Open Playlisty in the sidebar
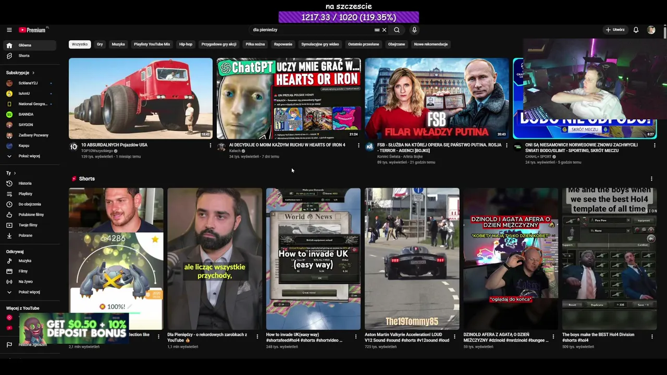Image resolution: width=667 pixels, height=375 pixels. (x=29, y=194)
